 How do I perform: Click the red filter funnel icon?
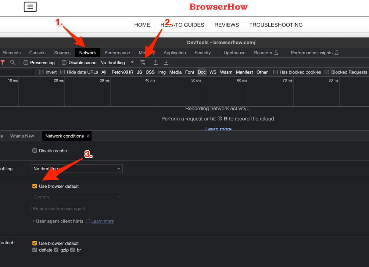pos(3,62)
